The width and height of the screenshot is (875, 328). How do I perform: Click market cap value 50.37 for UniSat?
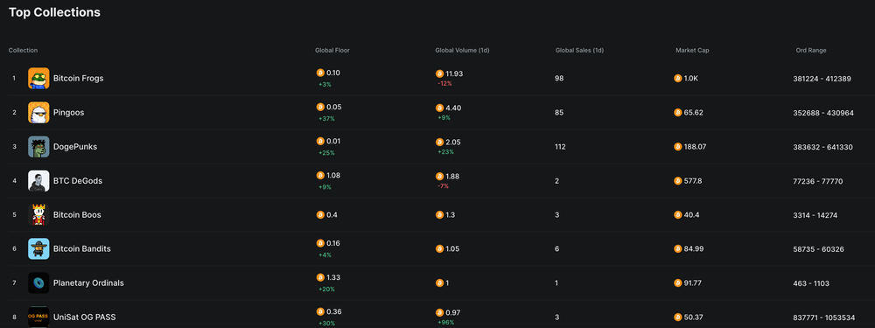tap(693, 317)
